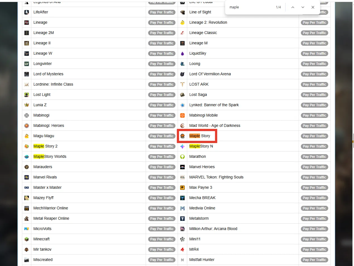Select the MARVEL Tokon: Fighting Souls text
This screenshot has height=266, width=354.
point(216,177)
